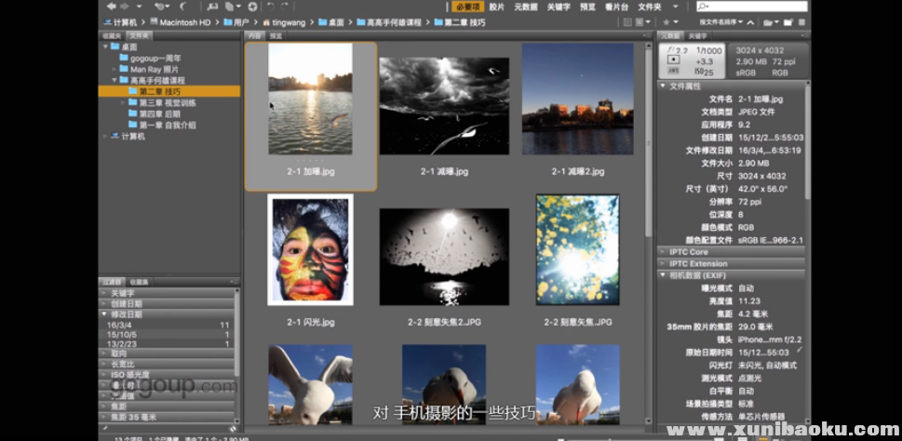The height and width of the screenshot is (441, 902).
Task: Click inside the search field
Action: [754, 6]
